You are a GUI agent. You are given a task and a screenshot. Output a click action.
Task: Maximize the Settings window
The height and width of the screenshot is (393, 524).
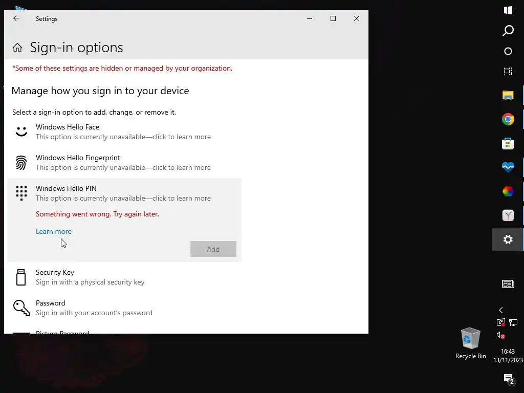point(333,18)
